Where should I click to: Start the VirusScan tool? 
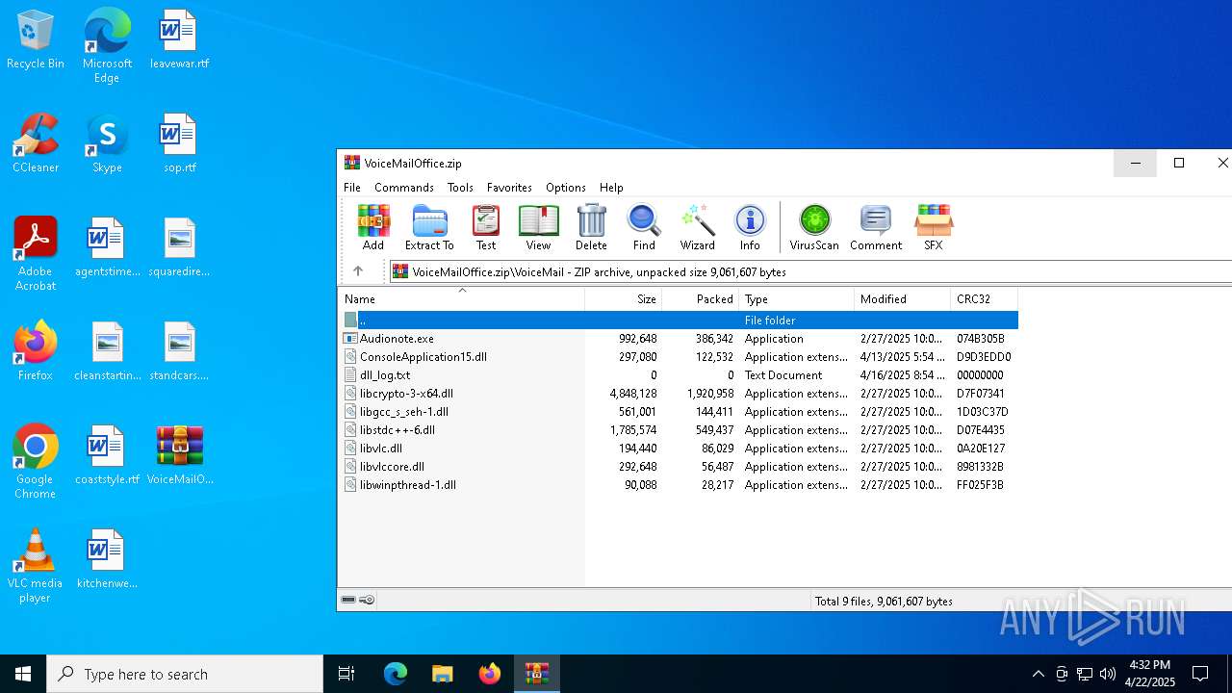pyautogui.click(x=814, y=227)
